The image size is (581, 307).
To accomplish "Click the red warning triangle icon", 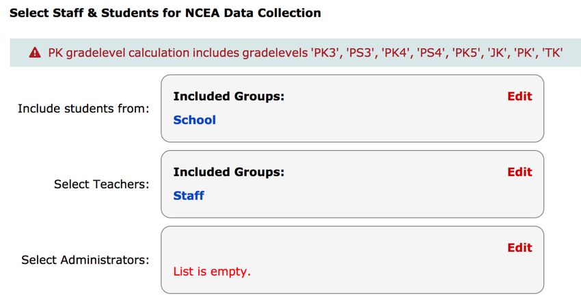I will [x=35, y=53].
